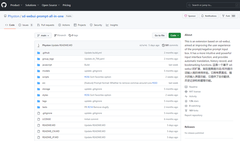Open the 169 forks link in About
Viewport: 240px width, 141px height.
tap(191, 111)
